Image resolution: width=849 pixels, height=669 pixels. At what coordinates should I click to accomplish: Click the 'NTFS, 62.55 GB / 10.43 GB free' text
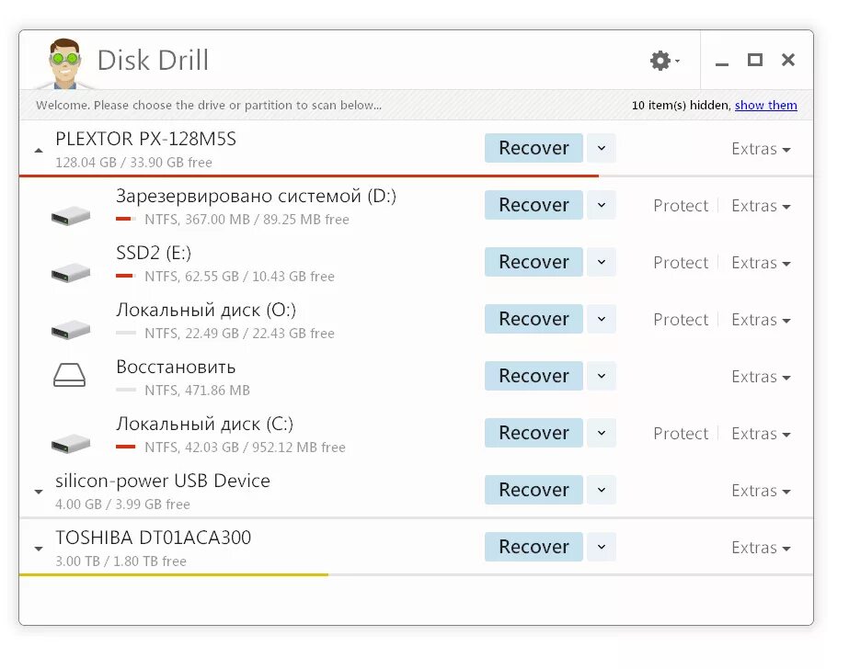tap(239, 277)
